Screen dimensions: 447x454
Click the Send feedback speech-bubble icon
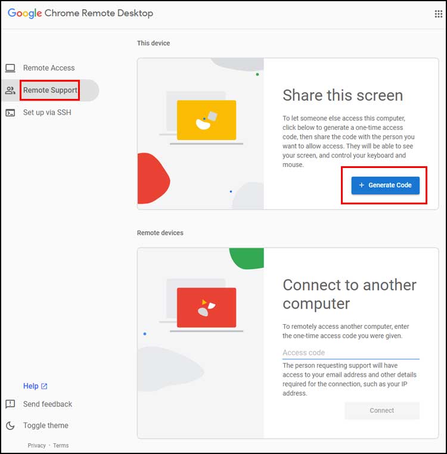point(10,404)
